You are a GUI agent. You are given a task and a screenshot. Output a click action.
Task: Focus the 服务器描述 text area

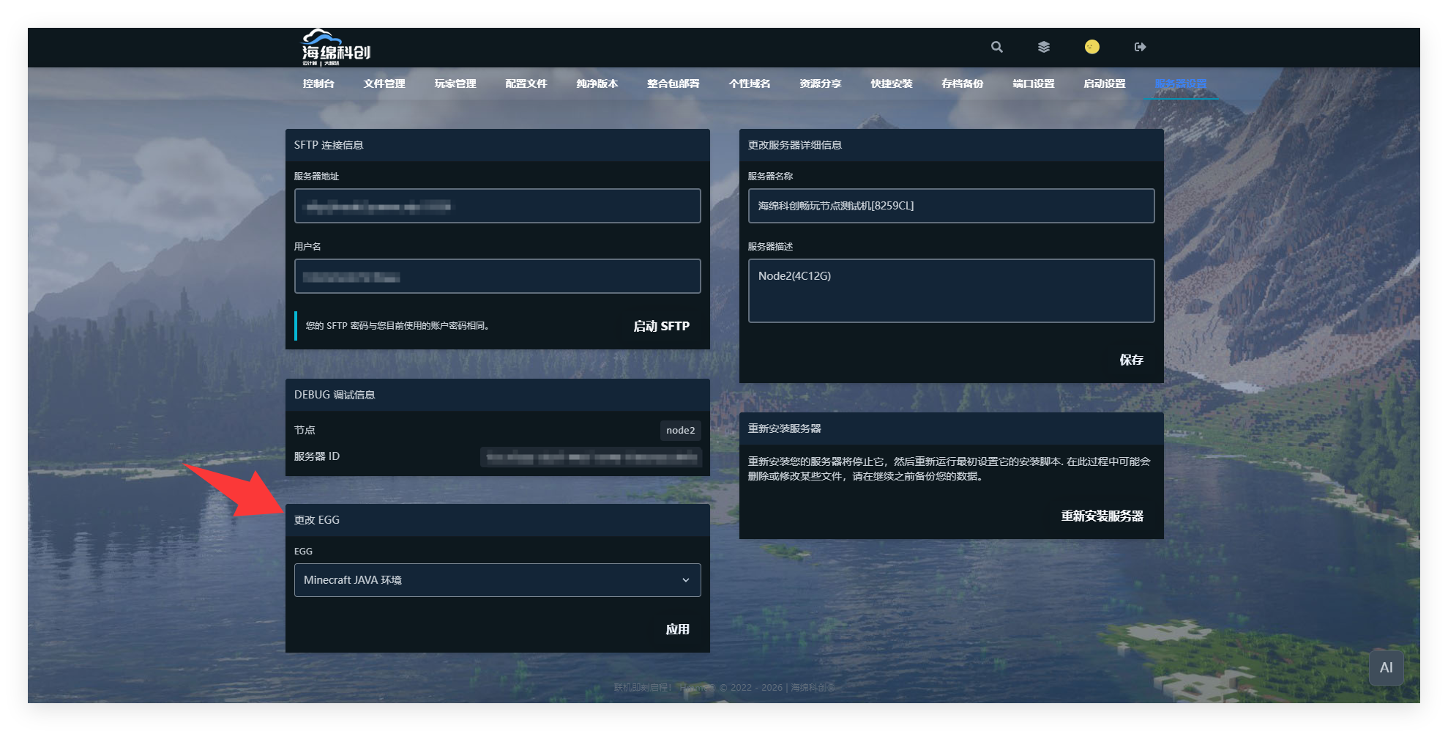951,291
